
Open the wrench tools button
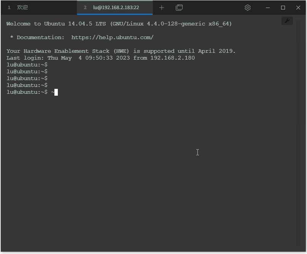(287, 21)
